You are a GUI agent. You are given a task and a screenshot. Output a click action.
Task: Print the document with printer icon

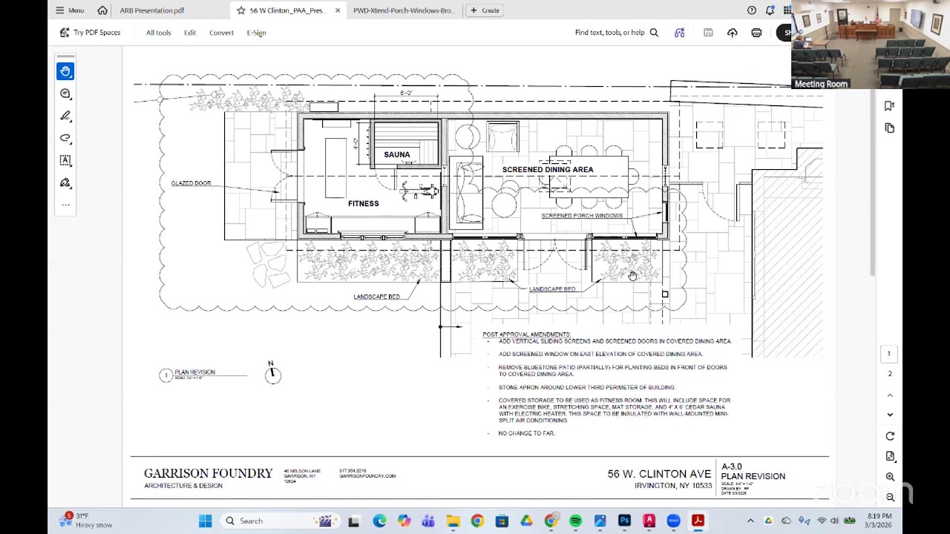click(x=756, y=33)
